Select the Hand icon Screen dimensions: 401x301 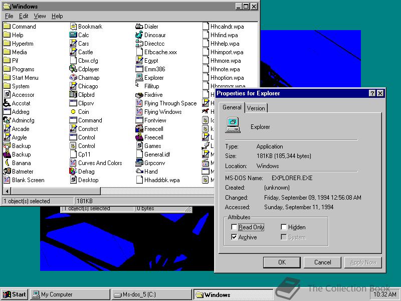(x=139, y=171)
